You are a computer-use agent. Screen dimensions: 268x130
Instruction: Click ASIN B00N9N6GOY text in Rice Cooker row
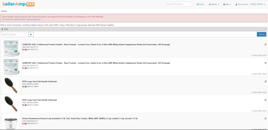point(30,121)
